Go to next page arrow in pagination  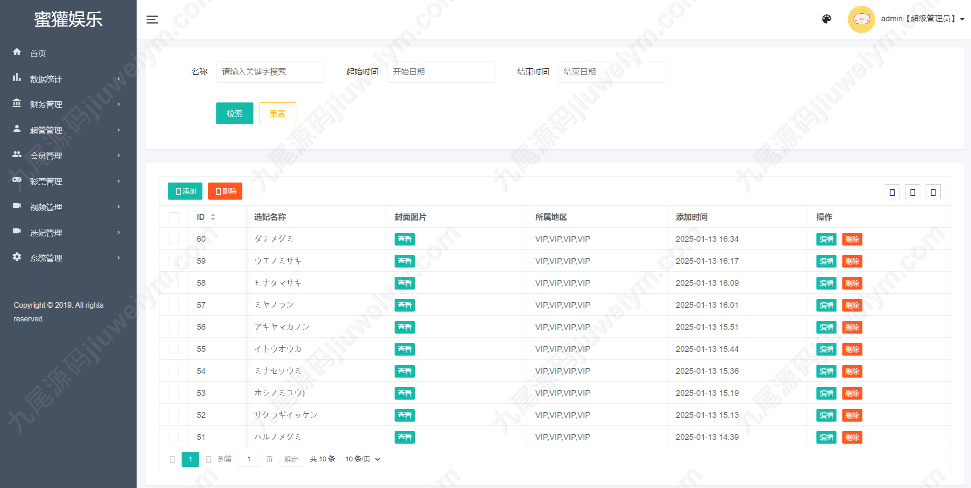coord(209,460)
